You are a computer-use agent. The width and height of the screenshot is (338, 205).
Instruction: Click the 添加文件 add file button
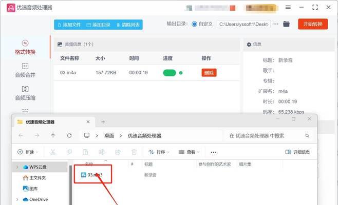pyautogui.click(x=69, y=25)
